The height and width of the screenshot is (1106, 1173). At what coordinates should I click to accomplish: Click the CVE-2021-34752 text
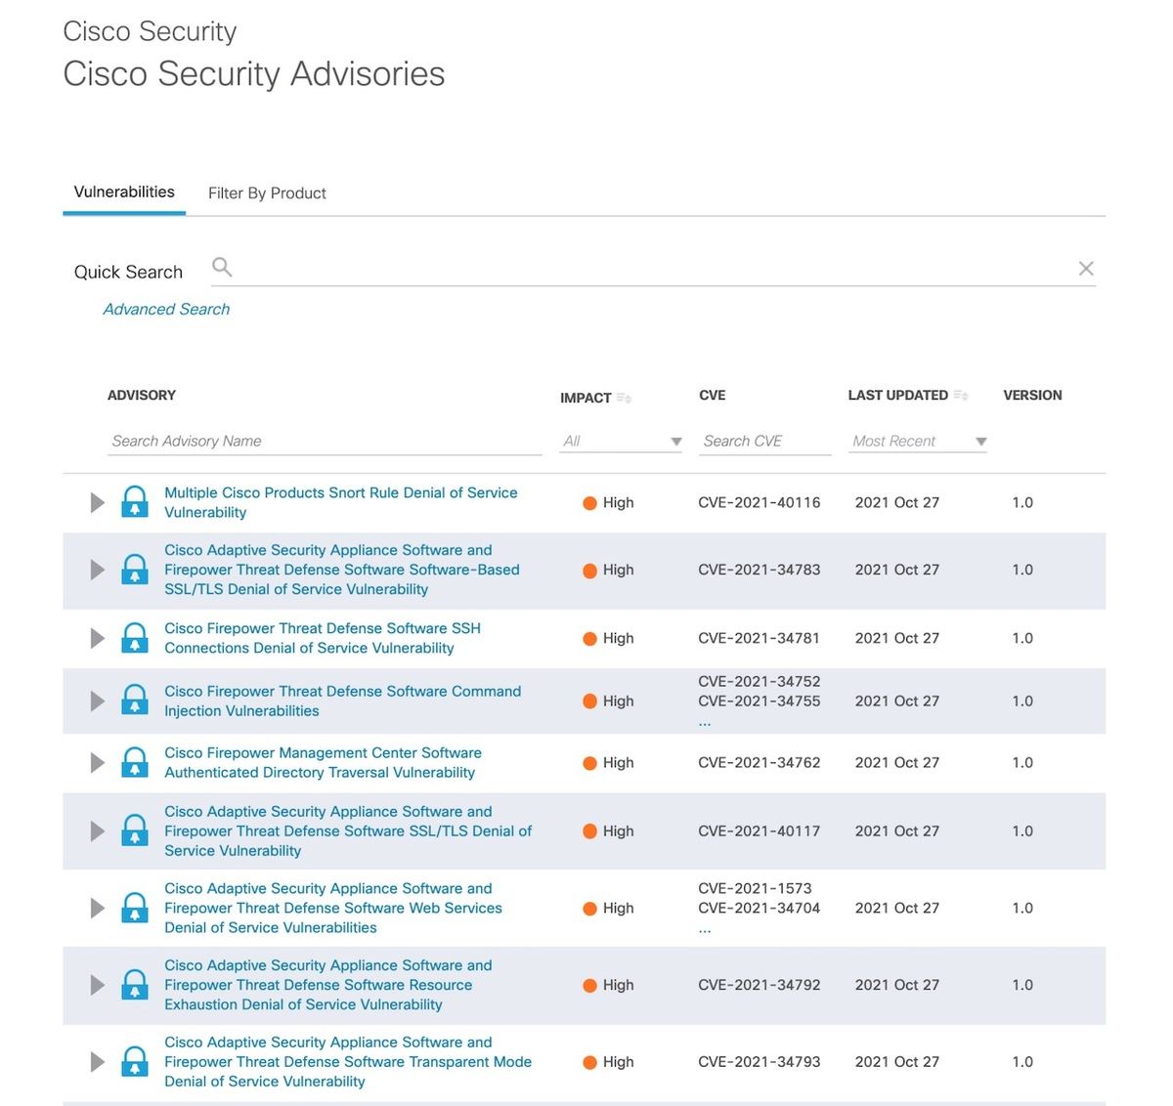tap(760, 681)
